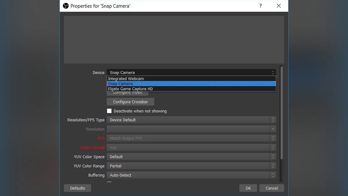Image resolution: width=348 pixels, height=196 pixels.
Task: Click Cancel to discard changes
Action: click(x=271, y=188)
